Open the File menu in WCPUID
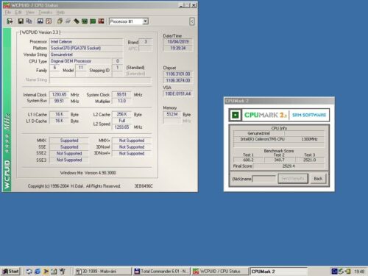Viewport: 368px width, 276px height. (8, 13)
